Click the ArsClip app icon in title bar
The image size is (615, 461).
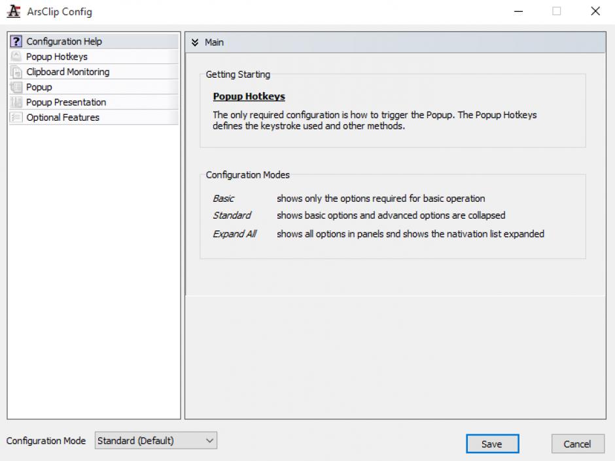click(14, 11)
